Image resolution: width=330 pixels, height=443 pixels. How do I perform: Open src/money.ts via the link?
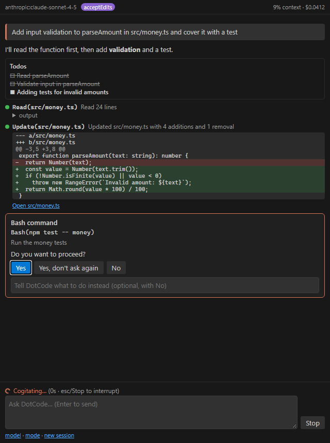tap(36, 206)
